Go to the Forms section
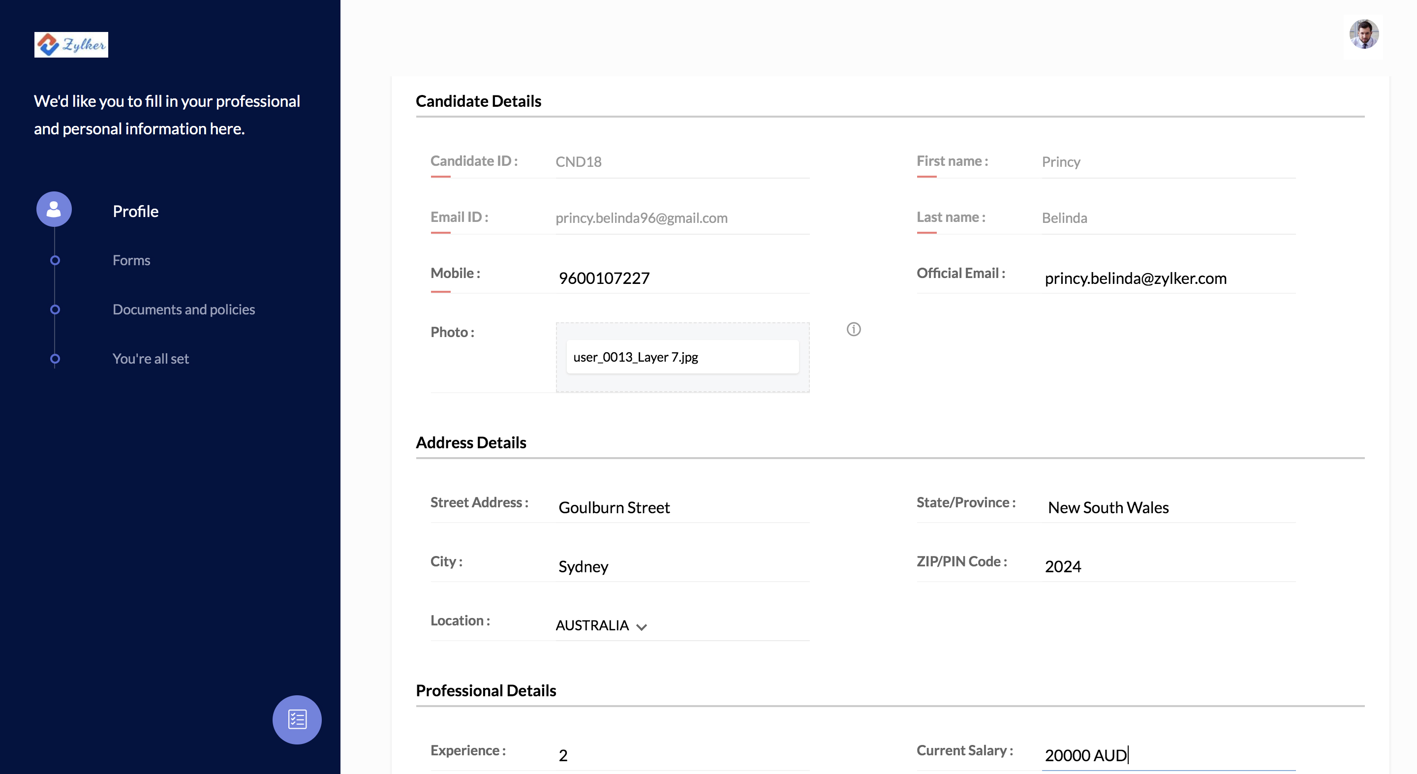 click(x=131, y=260)
